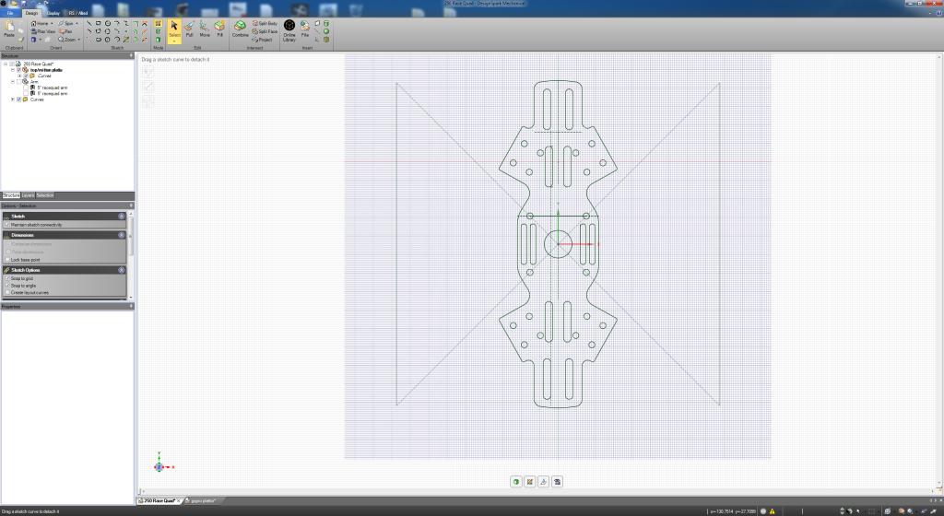Image resolution: width=944 pixels, height=516 pixels.
Task: Click the Pan tool
Action: point(66,31)
